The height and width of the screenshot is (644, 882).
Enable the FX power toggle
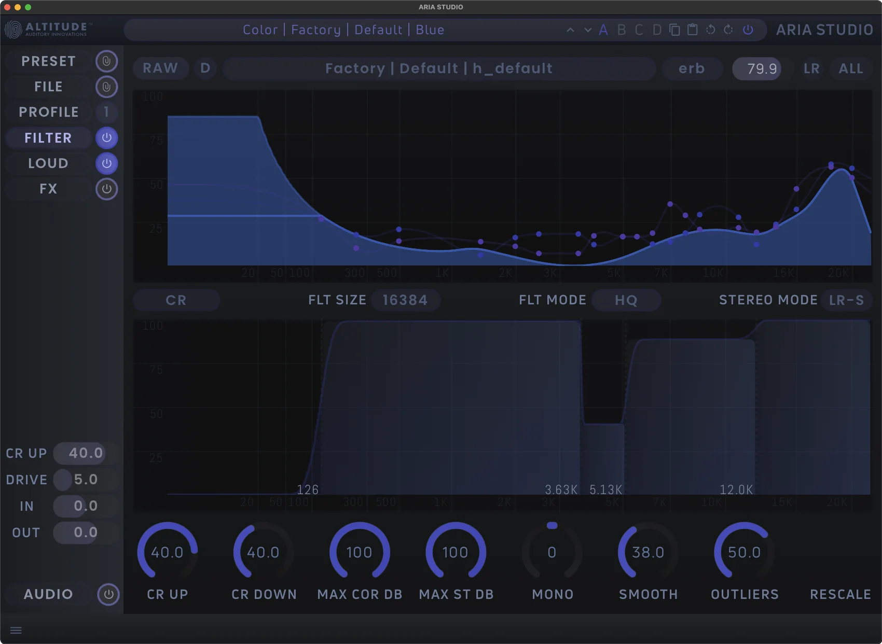[x=106, y=189]
